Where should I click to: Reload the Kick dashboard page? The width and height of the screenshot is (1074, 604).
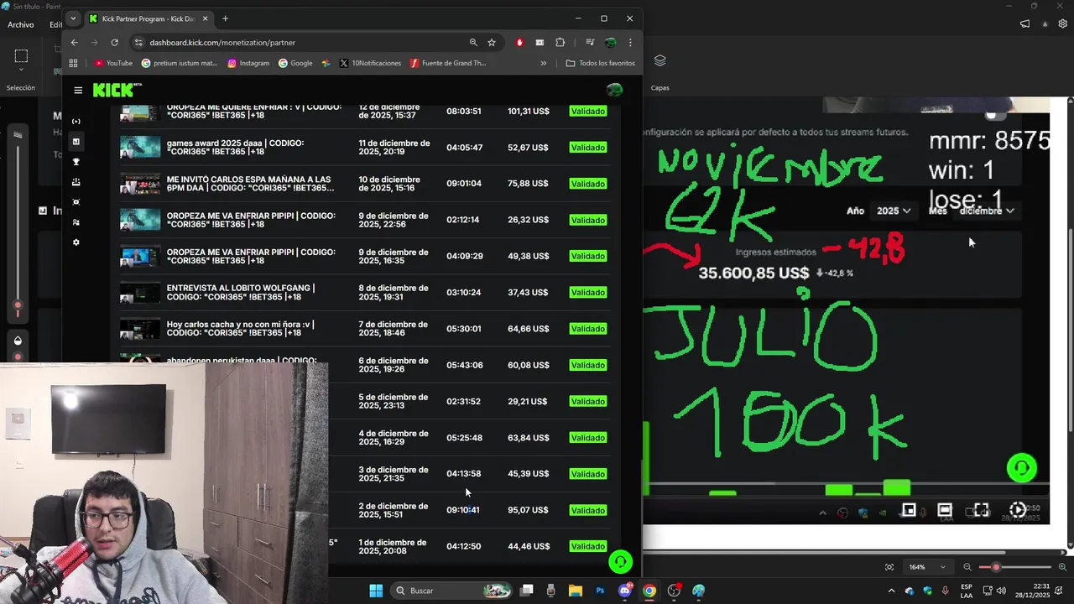(114, 42)
